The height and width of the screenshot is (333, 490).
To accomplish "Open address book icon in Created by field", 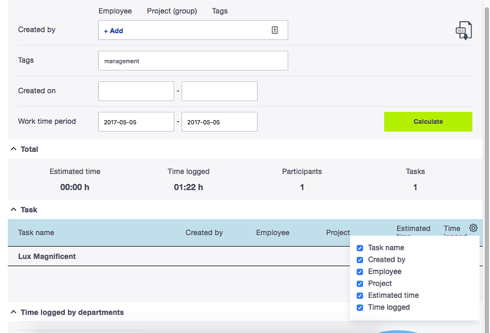I will coord(275,30).
